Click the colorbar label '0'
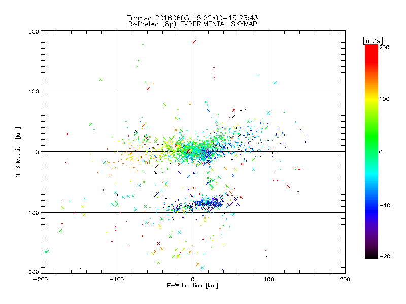Image resolution: width=406 pixels, height=304 pixels. [381, 153]
